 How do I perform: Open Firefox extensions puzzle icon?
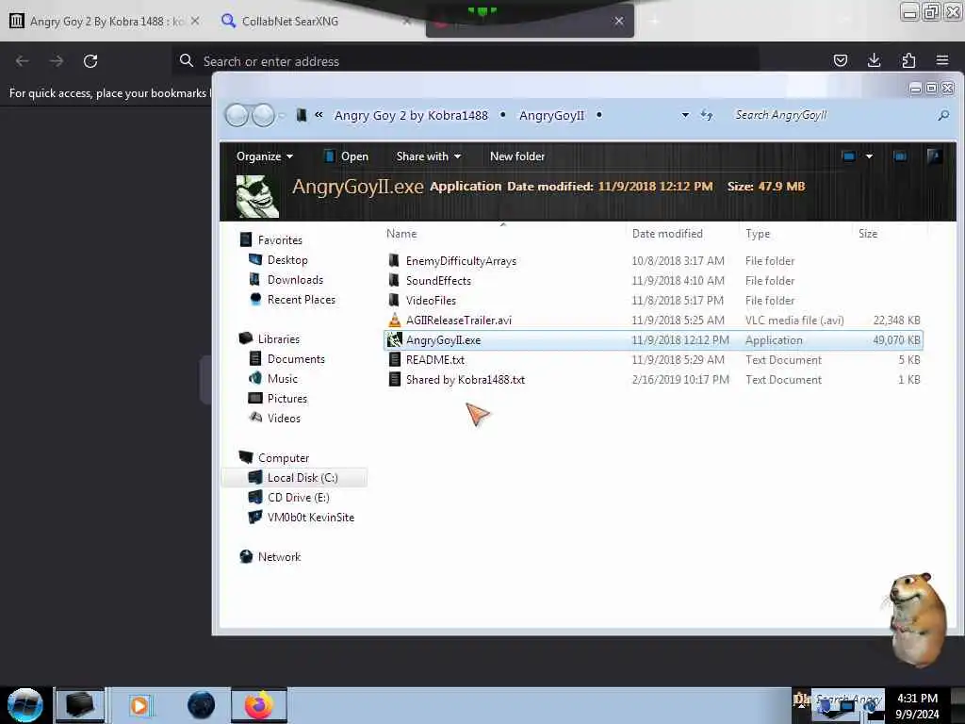(x=908, y=60)
